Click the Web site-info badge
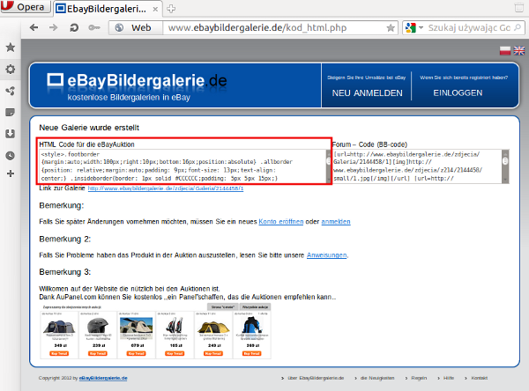 (x=136, y=27)
